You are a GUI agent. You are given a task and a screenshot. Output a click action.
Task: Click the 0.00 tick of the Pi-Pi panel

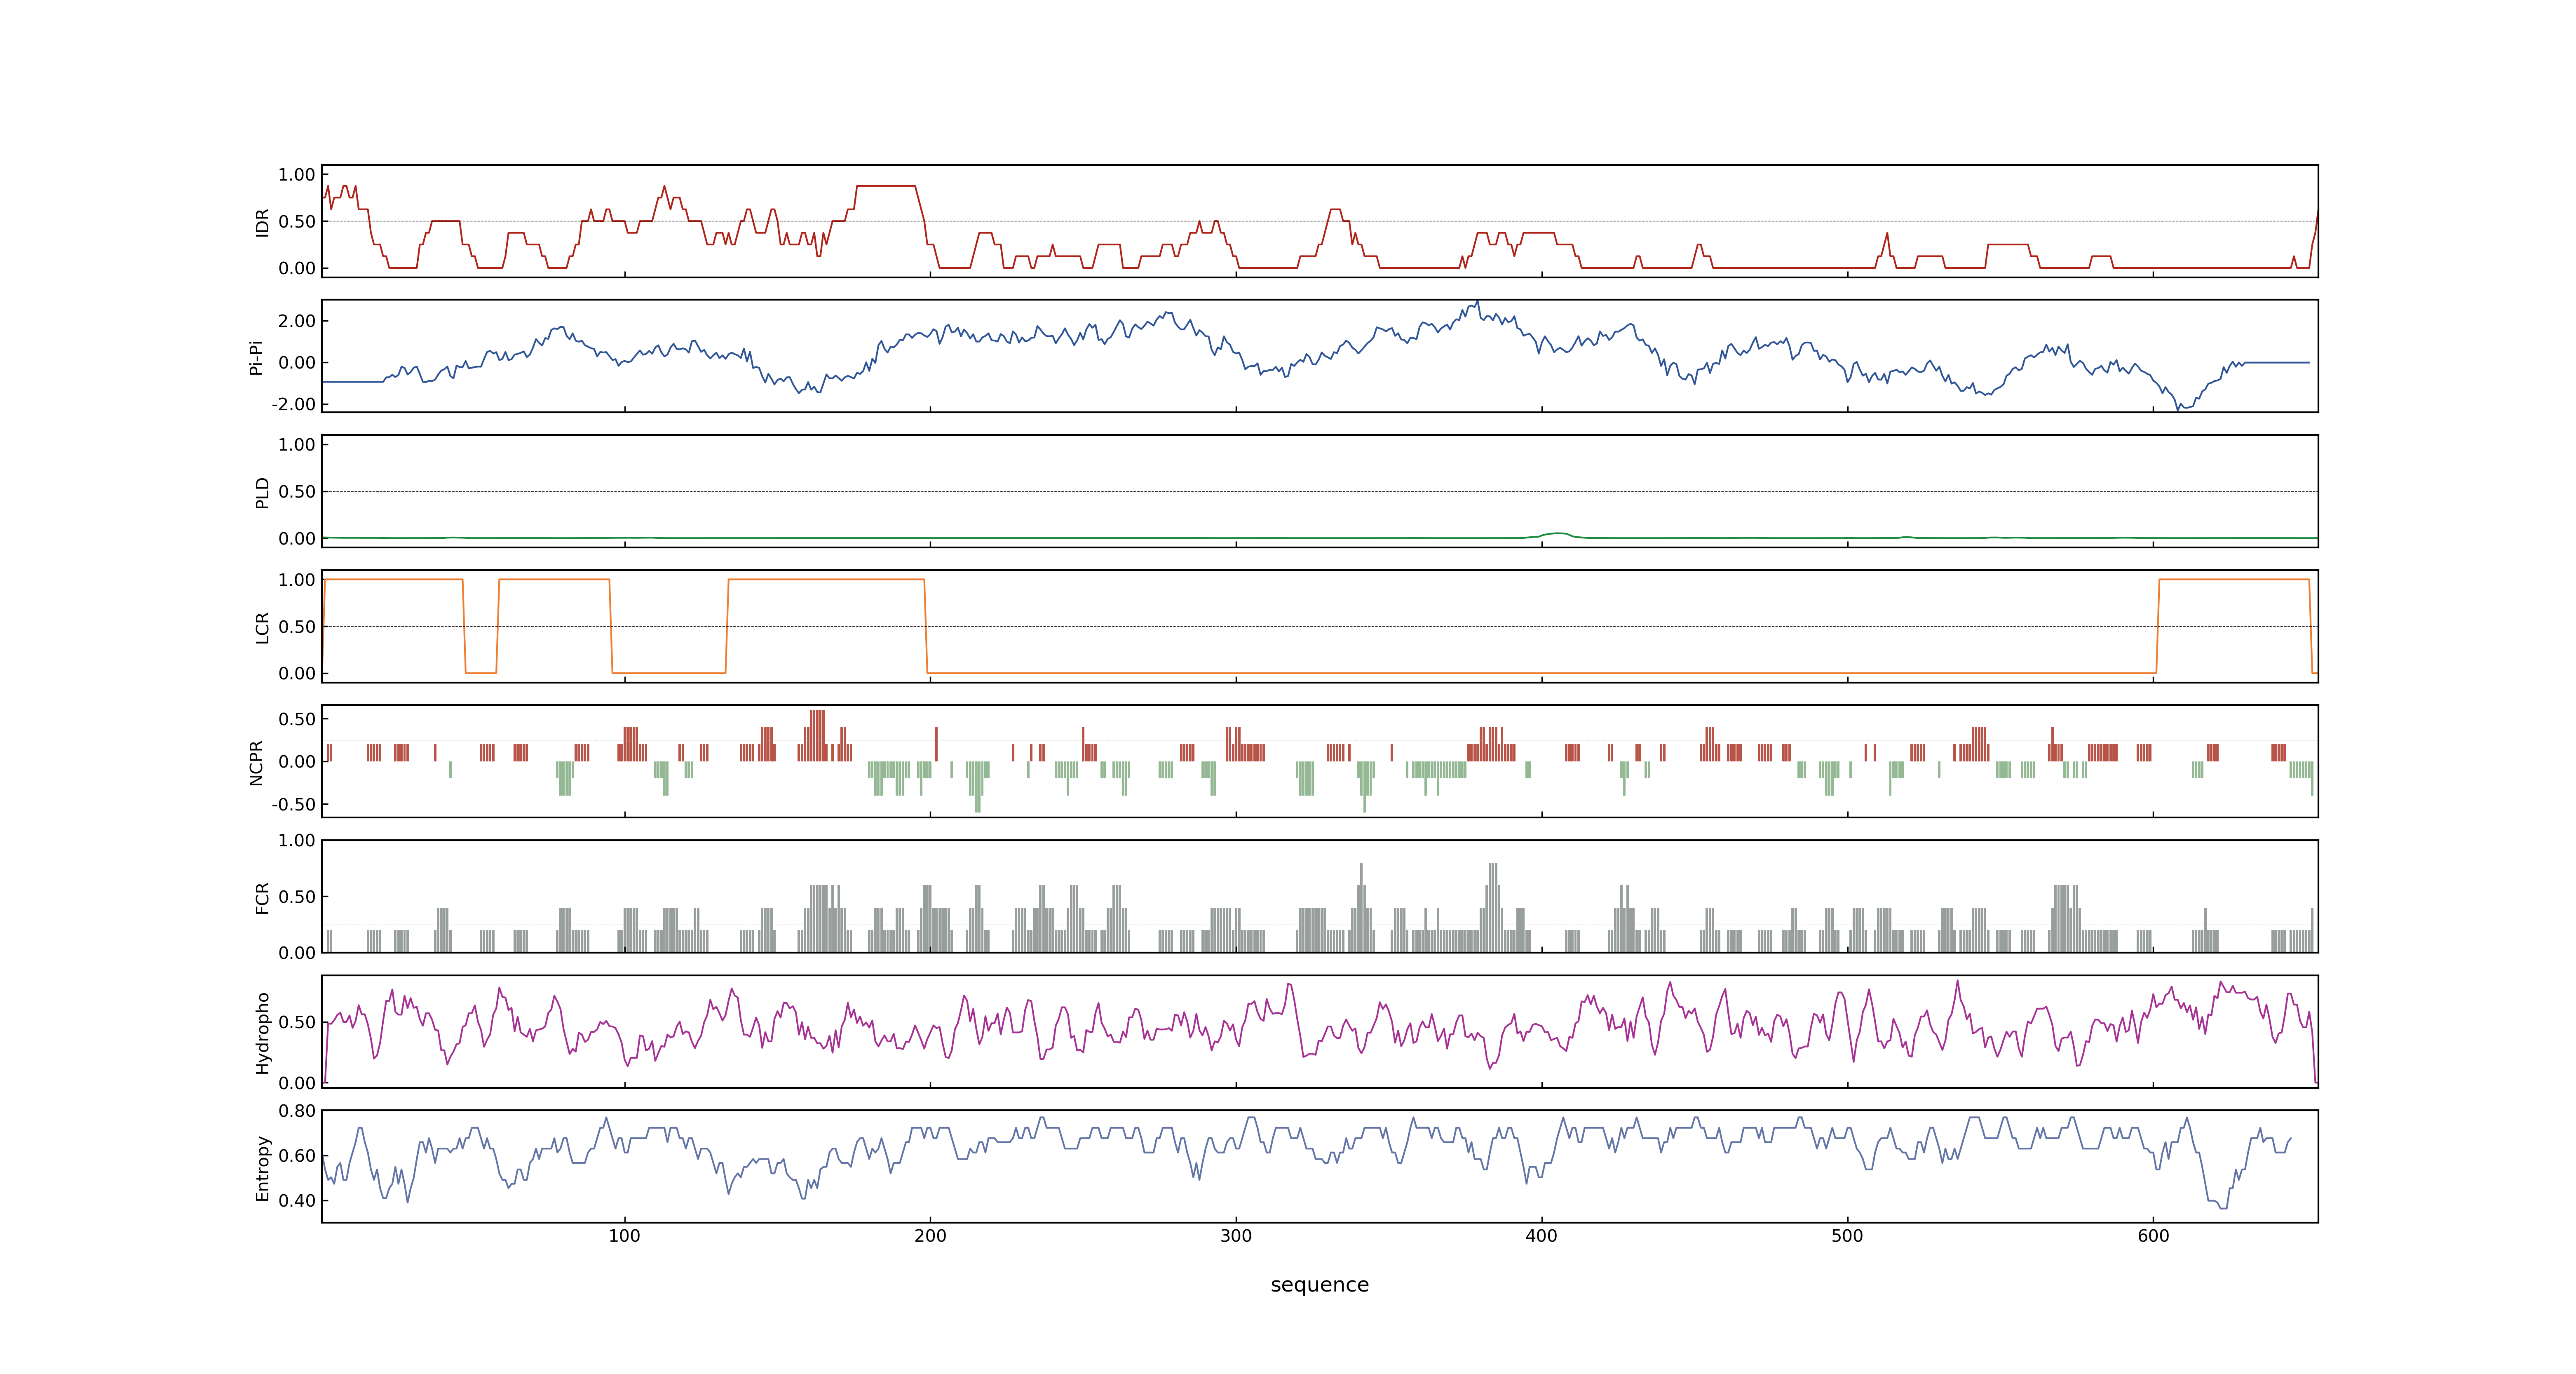click(297, 363)
